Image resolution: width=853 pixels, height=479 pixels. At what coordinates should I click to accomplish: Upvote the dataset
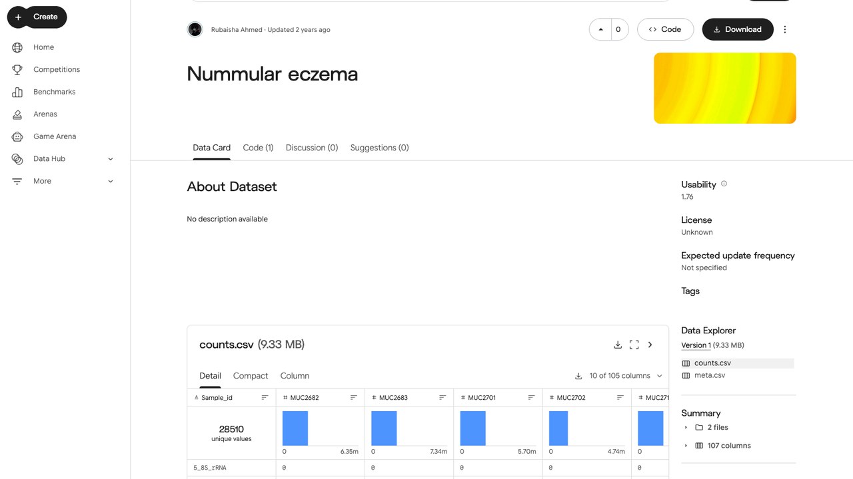601,29
